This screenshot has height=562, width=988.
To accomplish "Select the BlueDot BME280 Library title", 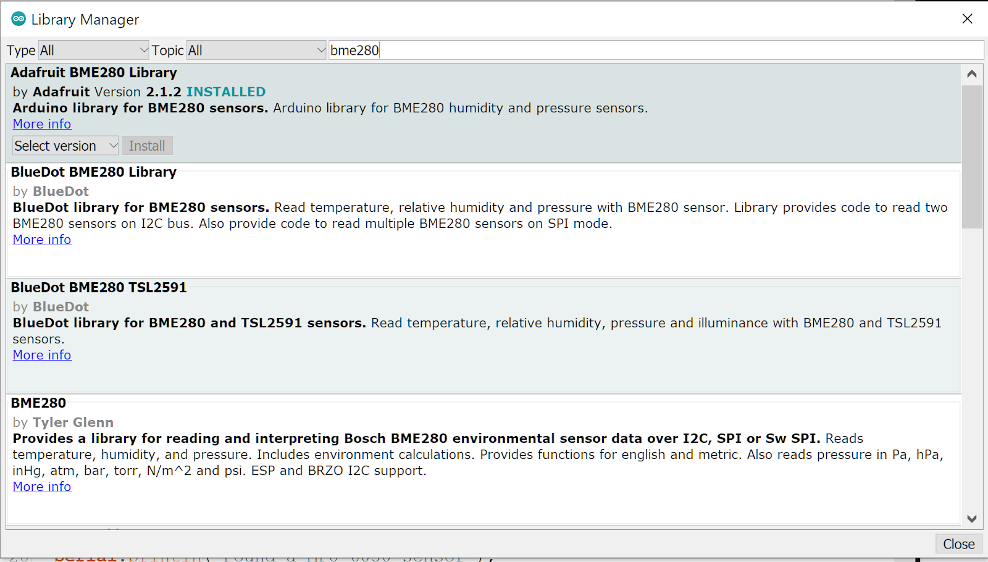I will pyautogui.click(x=94, y=172).
